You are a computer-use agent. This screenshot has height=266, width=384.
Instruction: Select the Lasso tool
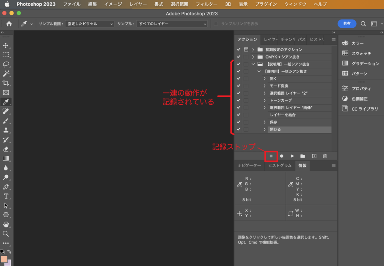pos(6,64)
